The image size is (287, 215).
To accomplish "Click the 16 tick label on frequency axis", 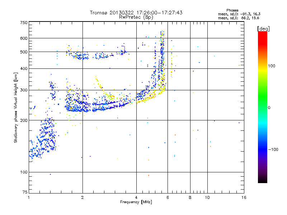I will coord(244,197).
